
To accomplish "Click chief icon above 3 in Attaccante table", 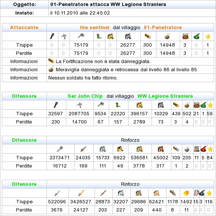I will click(x=185, y=36).
